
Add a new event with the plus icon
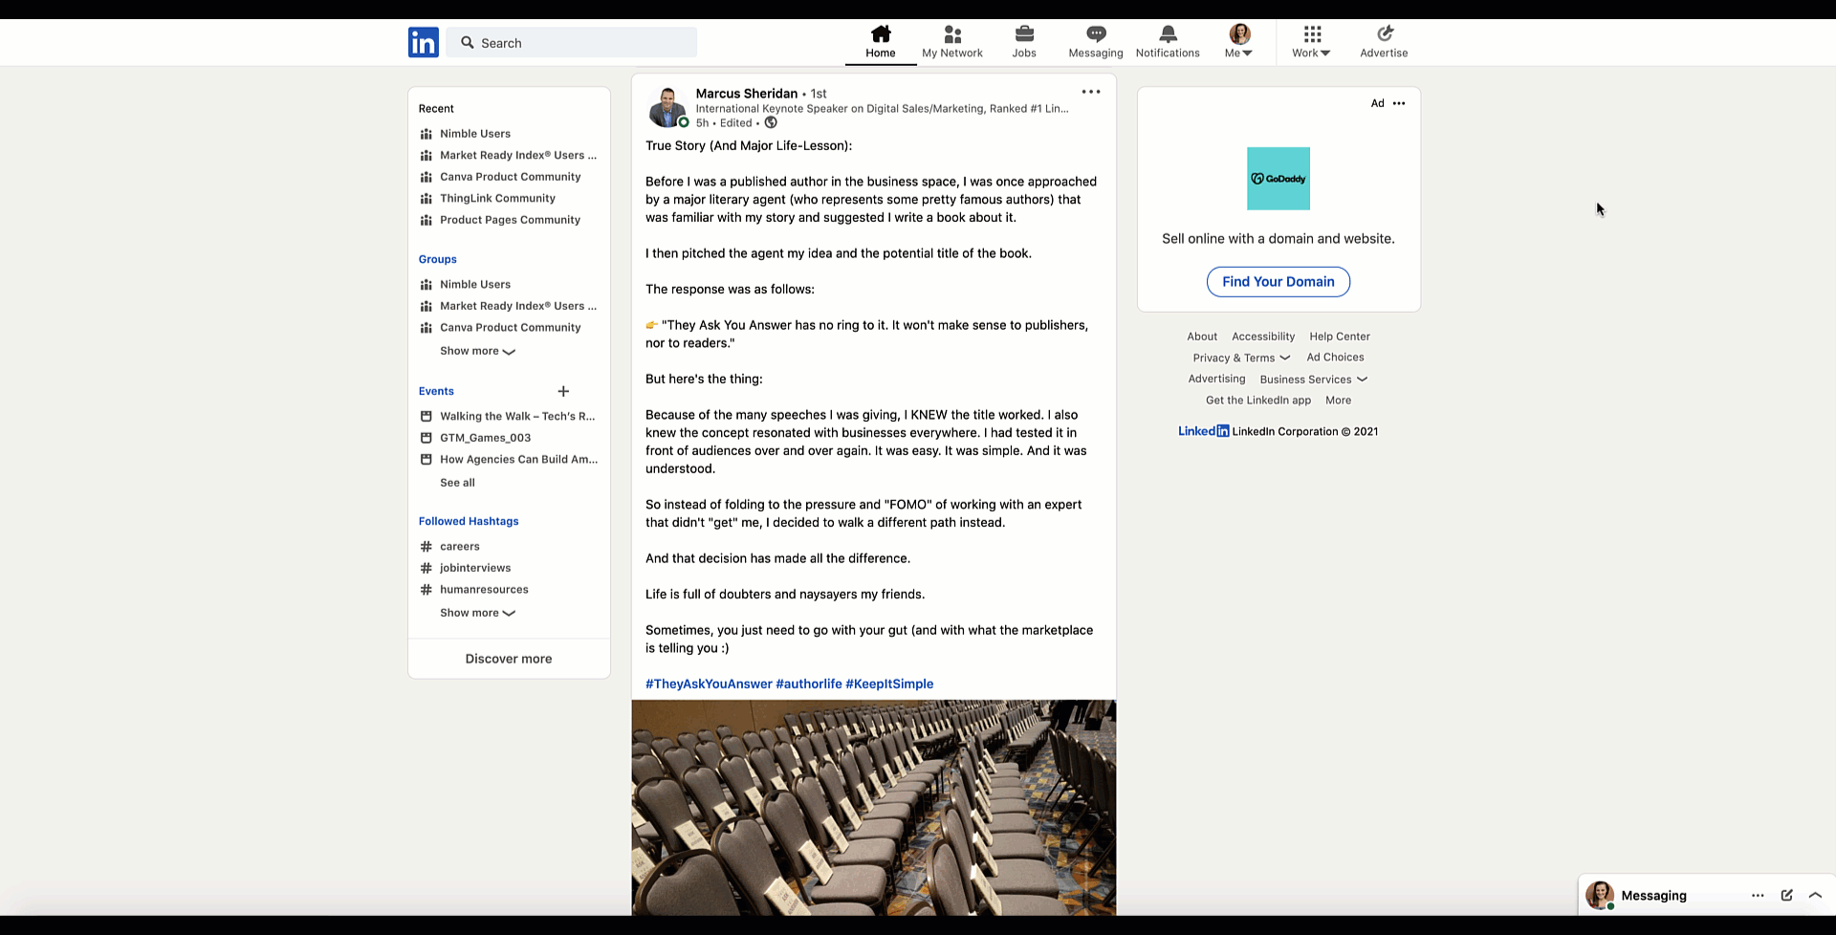point(563,391)
